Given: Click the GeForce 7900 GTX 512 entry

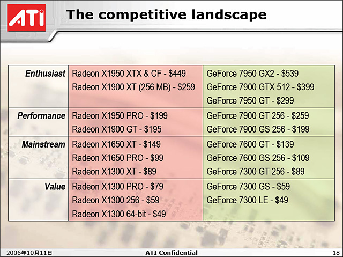Looking at the screenshot, I should click(260, 87).
